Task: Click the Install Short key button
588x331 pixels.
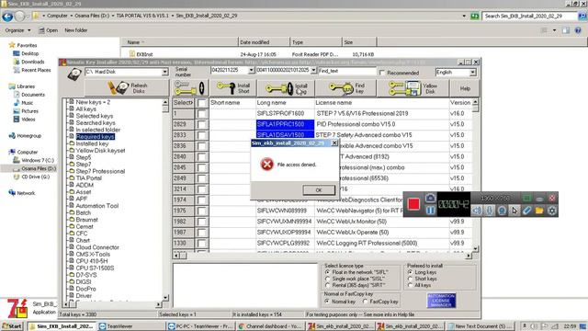Action: click(232, 88)
